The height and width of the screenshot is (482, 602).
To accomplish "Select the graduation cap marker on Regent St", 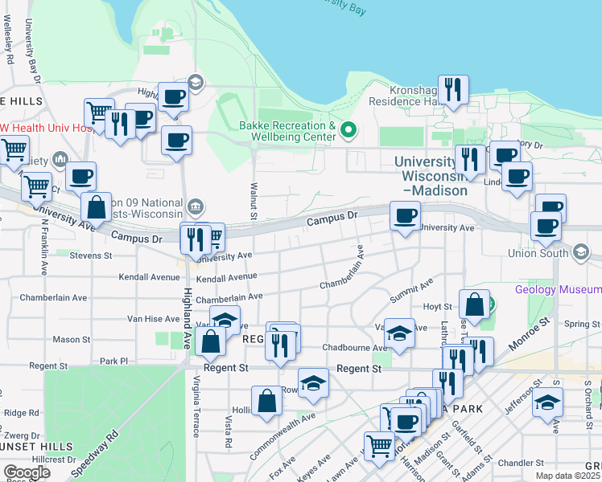I will [313, 382].
